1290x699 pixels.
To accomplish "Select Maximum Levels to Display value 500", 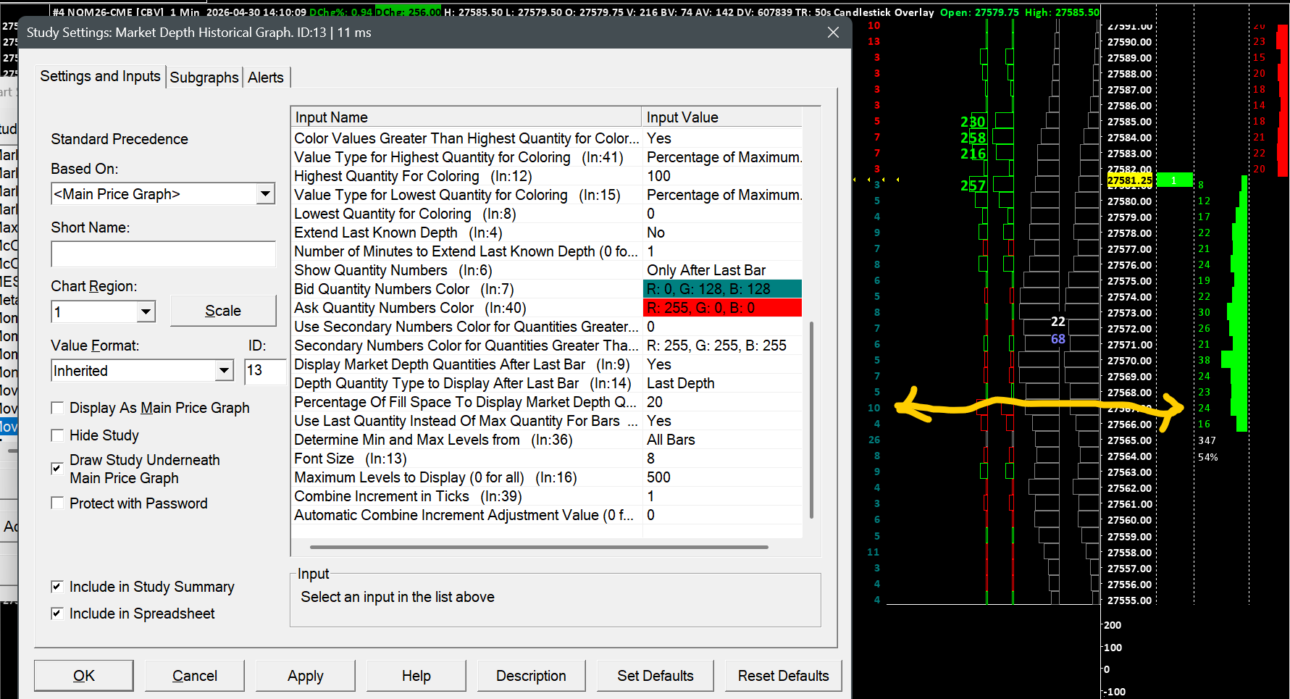I will tap(722, 477).
